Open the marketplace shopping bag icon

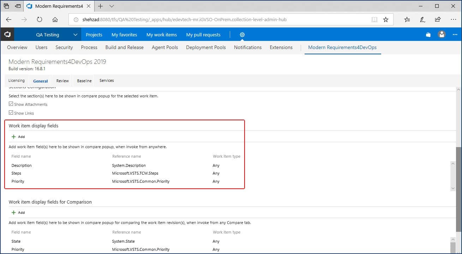[x=428, y=35]
